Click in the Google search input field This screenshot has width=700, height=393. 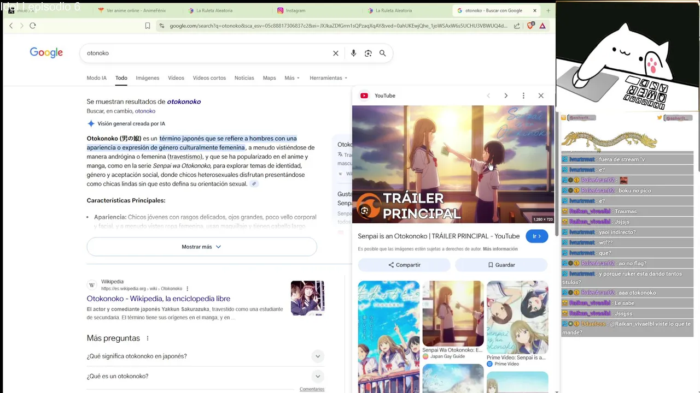coord(208,53)
